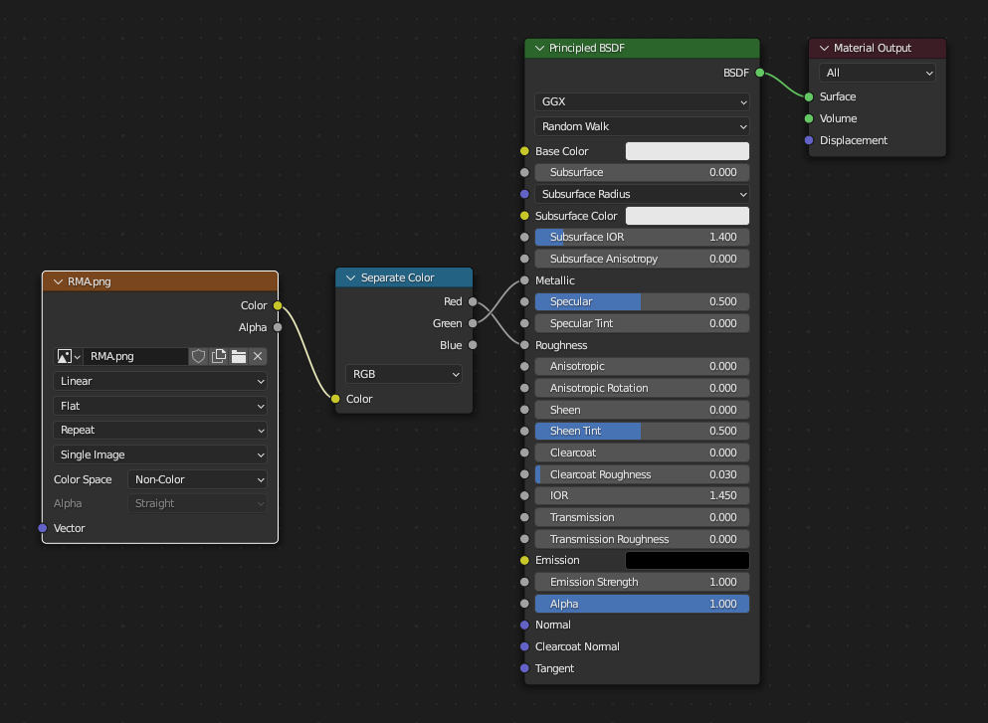The width and height of the screenshot is (988, 723).
Task: Click the Subsurface Anisotropy slider
Action: (642, 259)
